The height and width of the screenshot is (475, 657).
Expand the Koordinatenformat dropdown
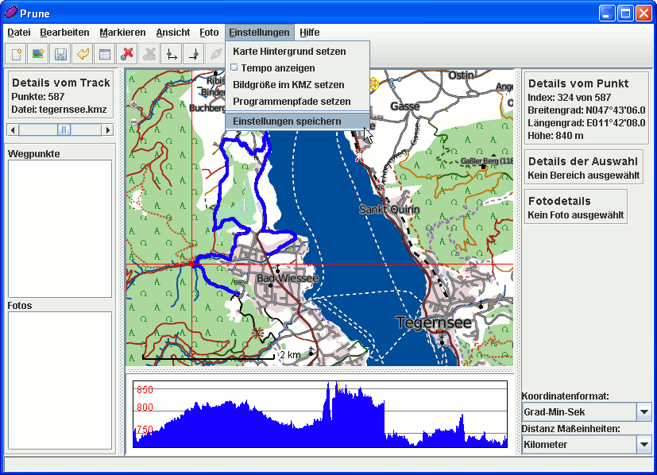[643, 412]
